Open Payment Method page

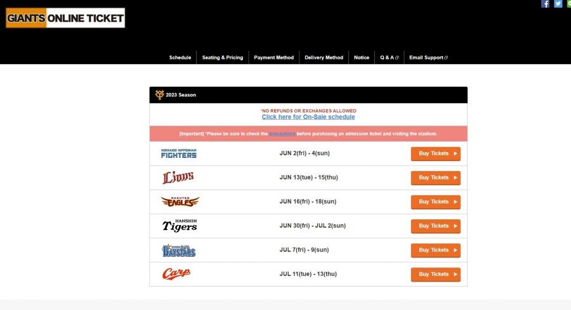coord(274,58)
